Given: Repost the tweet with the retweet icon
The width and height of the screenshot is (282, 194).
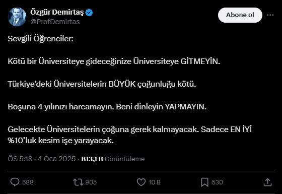Looking at the screenshot, I should [78, 182].
